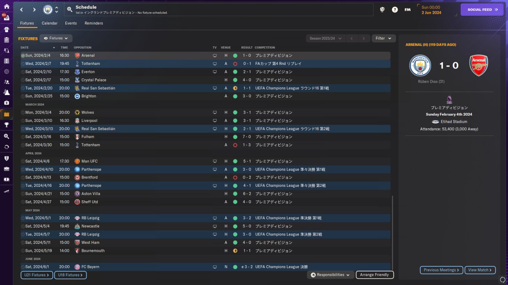Open the FM menu logo
The height and width of the screenshot is (285, 508).
(408, 9)
